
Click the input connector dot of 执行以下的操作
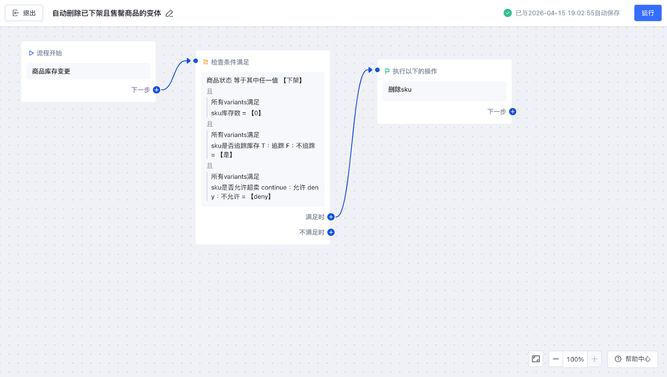[x=377, y=70]
